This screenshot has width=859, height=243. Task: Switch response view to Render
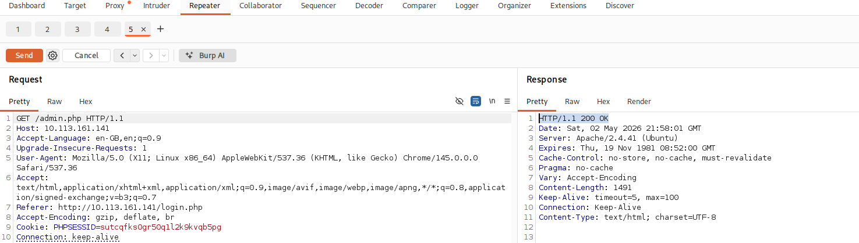[639, 101]
